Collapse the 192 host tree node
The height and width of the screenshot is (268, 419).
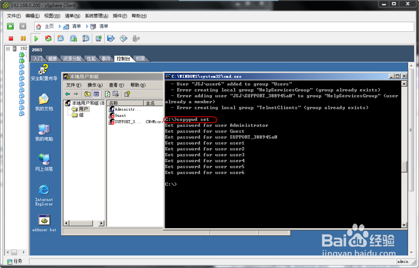tap(8, 49)
